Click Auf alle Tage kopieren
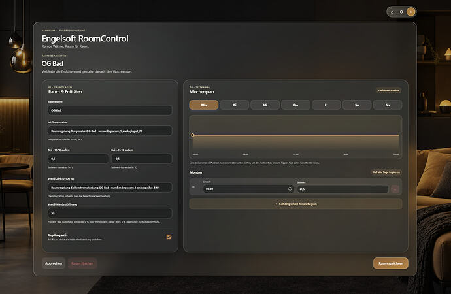The width and height of the screenshot is (451, 294). click(386, 172)
